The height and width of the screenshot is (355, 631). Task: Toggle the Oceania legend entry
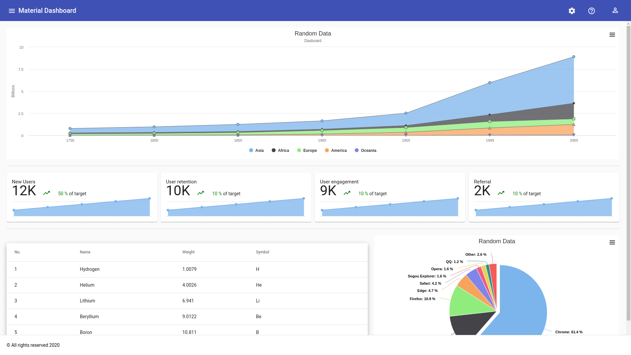pyautogui.click(x=368, y=151)
